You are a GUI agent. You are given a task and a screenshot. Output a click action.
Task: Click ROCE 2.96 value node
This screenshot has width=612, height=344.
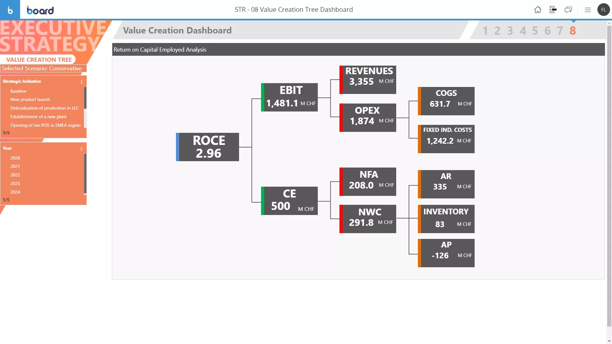(209, 147)
